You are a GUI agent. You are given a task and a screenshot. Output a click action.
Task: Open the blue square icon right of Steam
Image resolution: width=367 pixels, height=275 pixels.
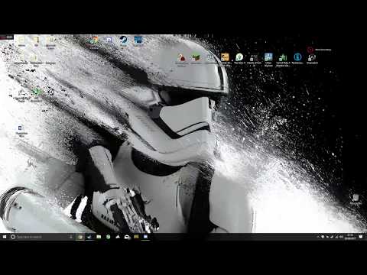[x=138, y=40]
